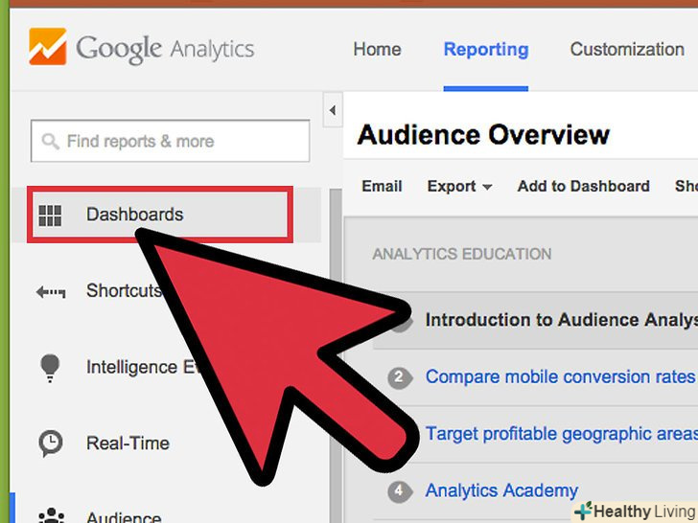The image size is (698, 523).
Task: Open the Customization tab
Action: 627,50
